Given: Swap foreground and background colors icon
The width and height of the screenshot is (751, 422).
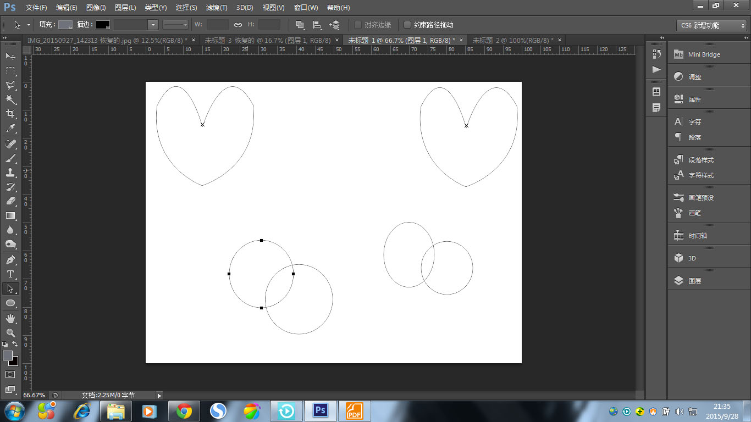Looking at the screenshot, I should pos(15,345).
